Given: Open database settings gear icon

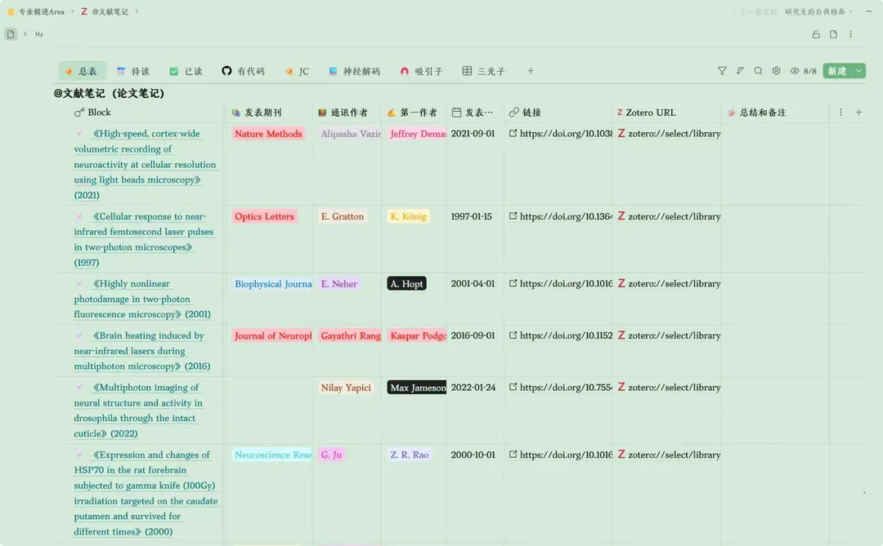Looking at the screenshot, I should click(776, 71).
